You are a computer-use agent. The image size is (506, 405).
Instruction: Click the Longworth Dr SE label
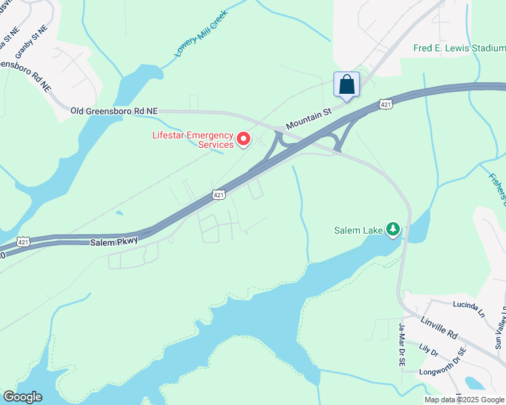click(443, 361)
